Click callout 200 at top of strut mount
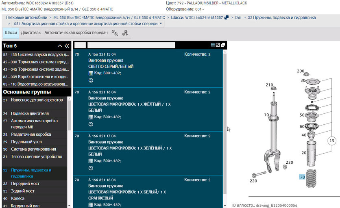The height and width of the screenshot is (208, 340). coord(301,71)
